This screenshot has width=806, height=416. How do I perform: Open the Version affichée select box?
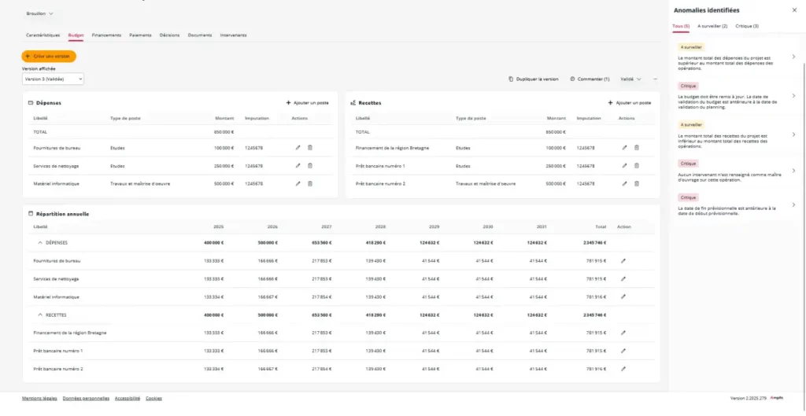53,79
